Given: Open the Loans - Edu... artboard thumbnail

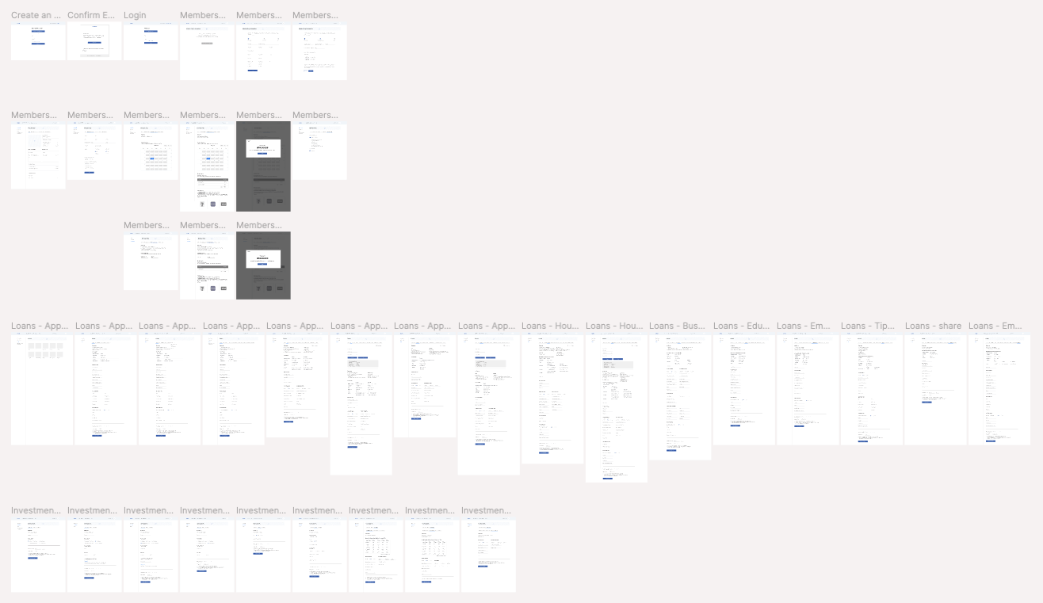Looking at the screenshot, I should [x=744, y=389].
